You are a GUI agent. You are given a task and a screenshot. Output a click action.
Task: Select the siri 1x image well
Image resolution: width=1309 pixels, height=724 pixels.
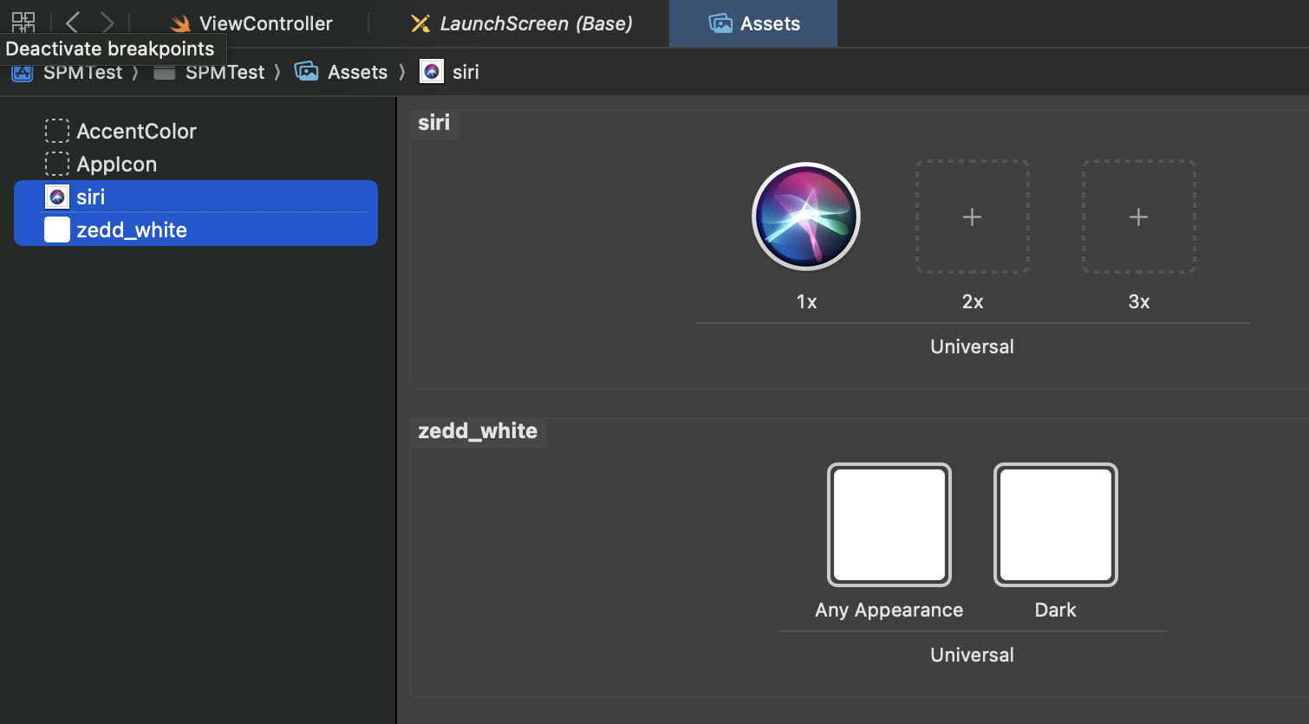806,217
